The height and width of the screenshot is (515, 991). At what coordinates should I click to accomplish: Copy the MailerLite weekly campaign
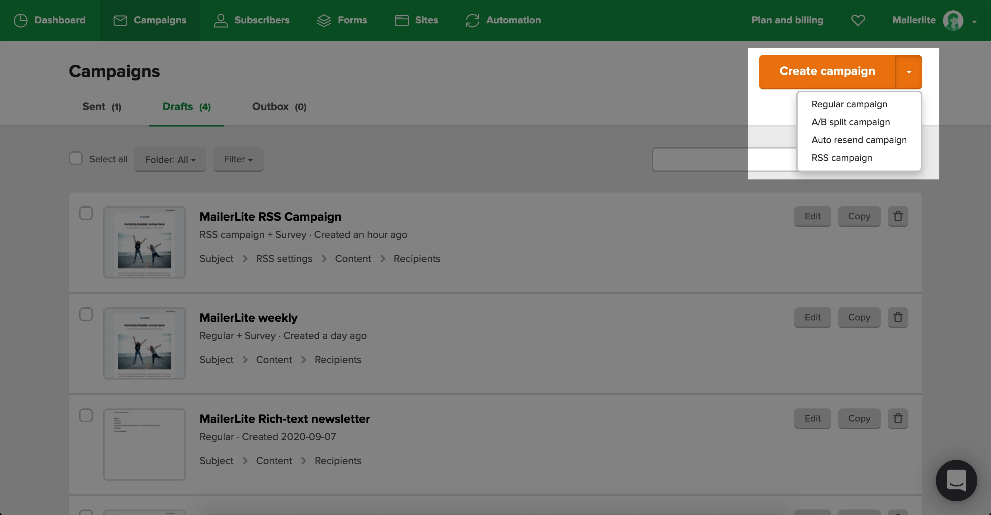859,317
